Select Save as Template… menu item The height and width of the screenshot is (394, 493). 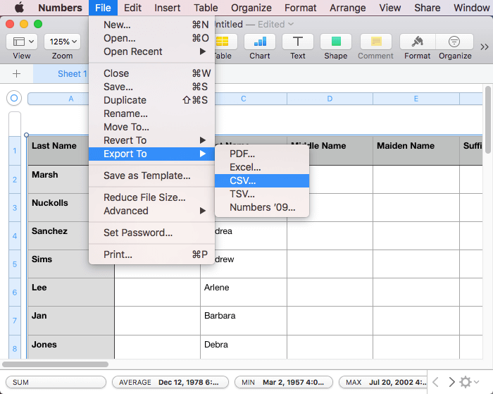click(x=152, y=176)
